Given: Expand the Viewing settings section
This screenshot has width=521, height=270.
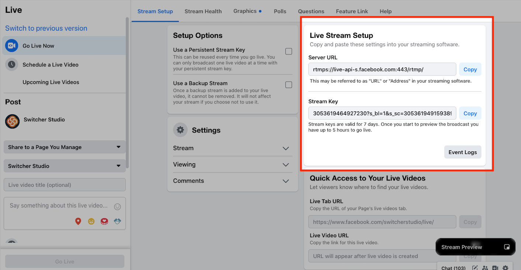Looking at the screenshot, I should click(x=232, y=165).
